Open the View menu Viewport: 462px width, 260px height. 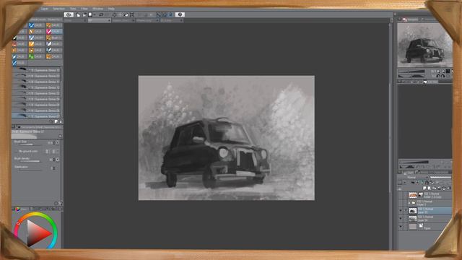73,9
